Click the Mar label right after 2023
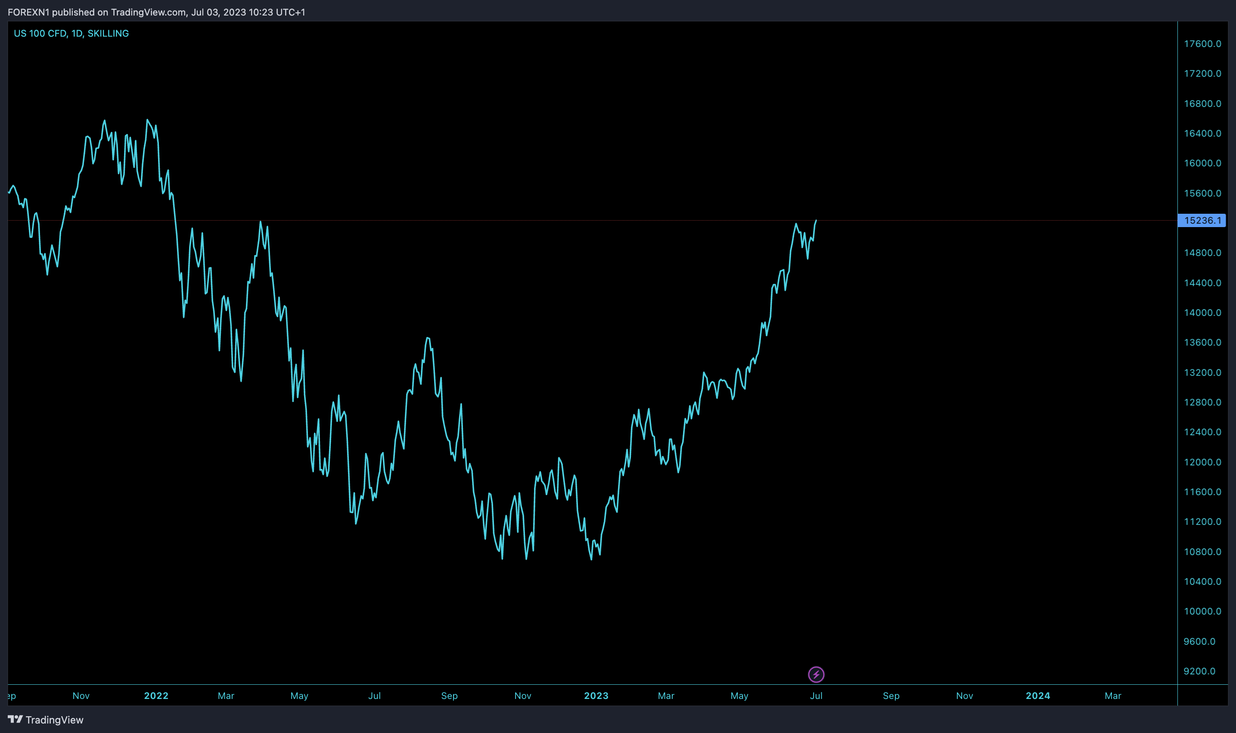The height and width of the screenshot is (733, 1236). pos(666,696)
